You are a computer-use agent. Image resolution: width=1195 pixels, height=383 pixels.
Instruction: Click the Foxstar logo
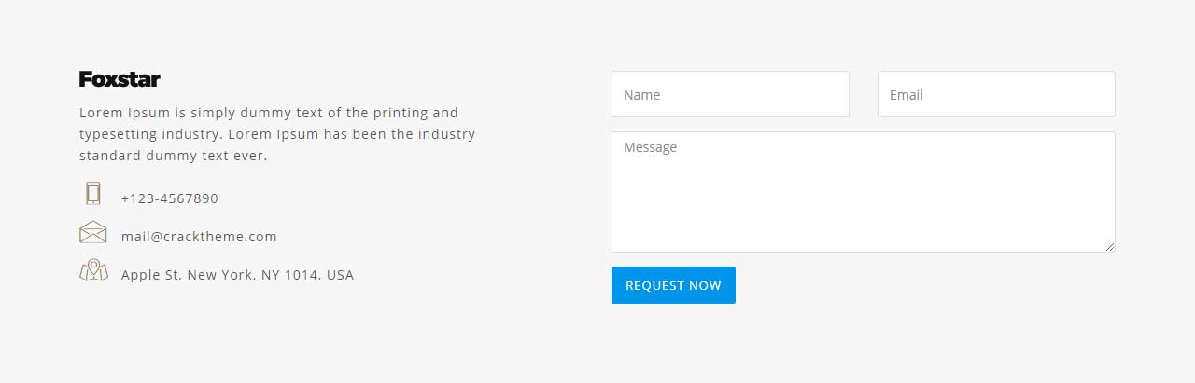click(119, 79)
